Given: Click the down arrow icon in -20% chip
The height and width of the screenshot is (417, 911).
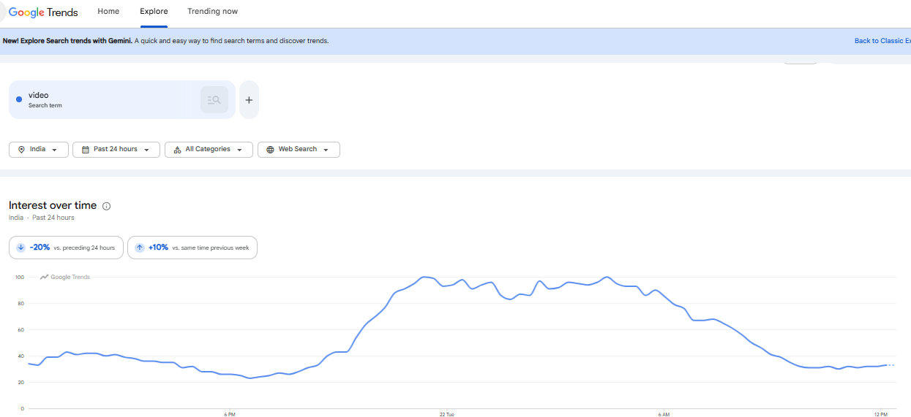Looking at the screenshot, I should [x=20, y=248].
